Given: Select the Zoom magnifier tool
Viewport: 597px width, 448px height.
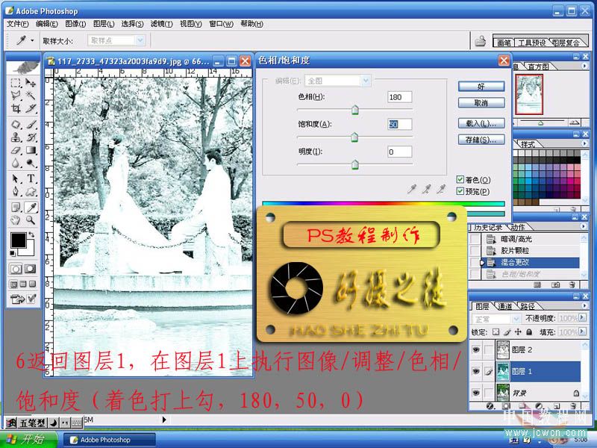Looking at the screenshot, I should [31, 220].
